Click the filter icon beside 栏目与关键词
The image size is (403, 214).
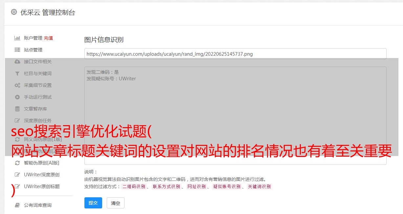coord(17,73)
